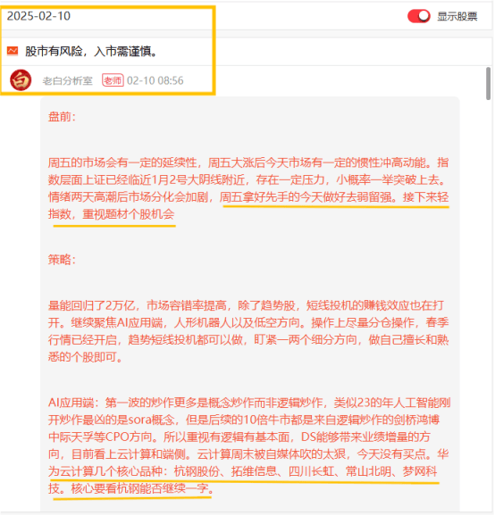The width and height of the screenshot is (495, 516).
Task: Click stock name 杭钢股份
Action: (197, 471)
